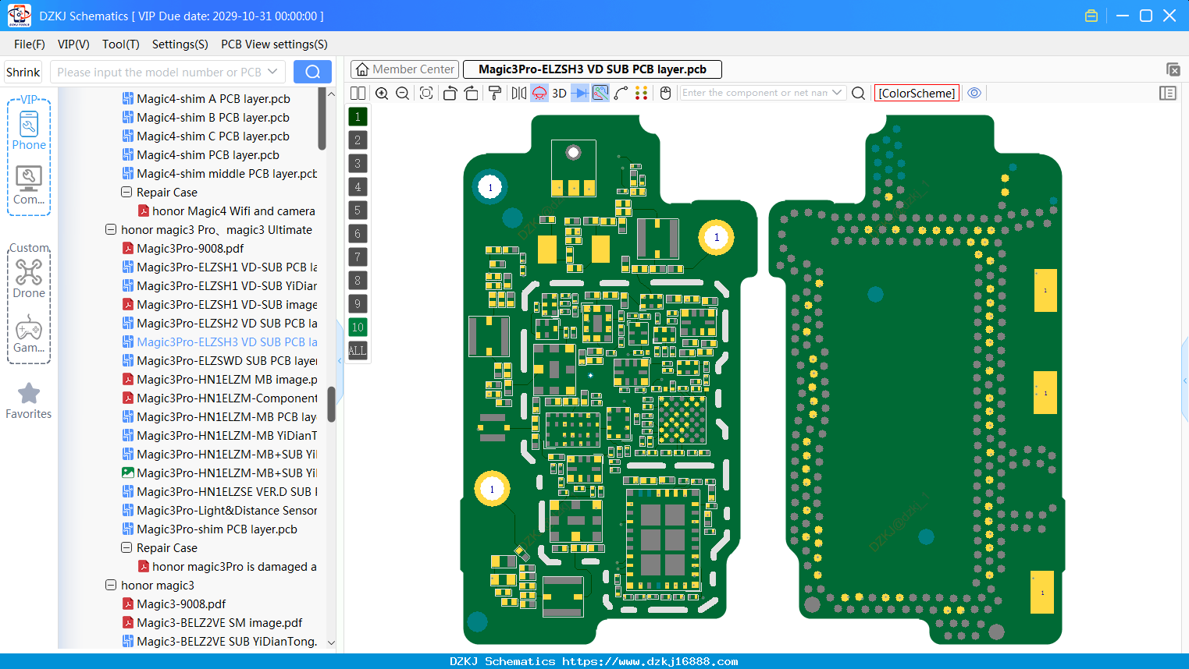The image size is (1189, 669).
Task: Show ALL PCB layers
Action: (x=358, y=350)
